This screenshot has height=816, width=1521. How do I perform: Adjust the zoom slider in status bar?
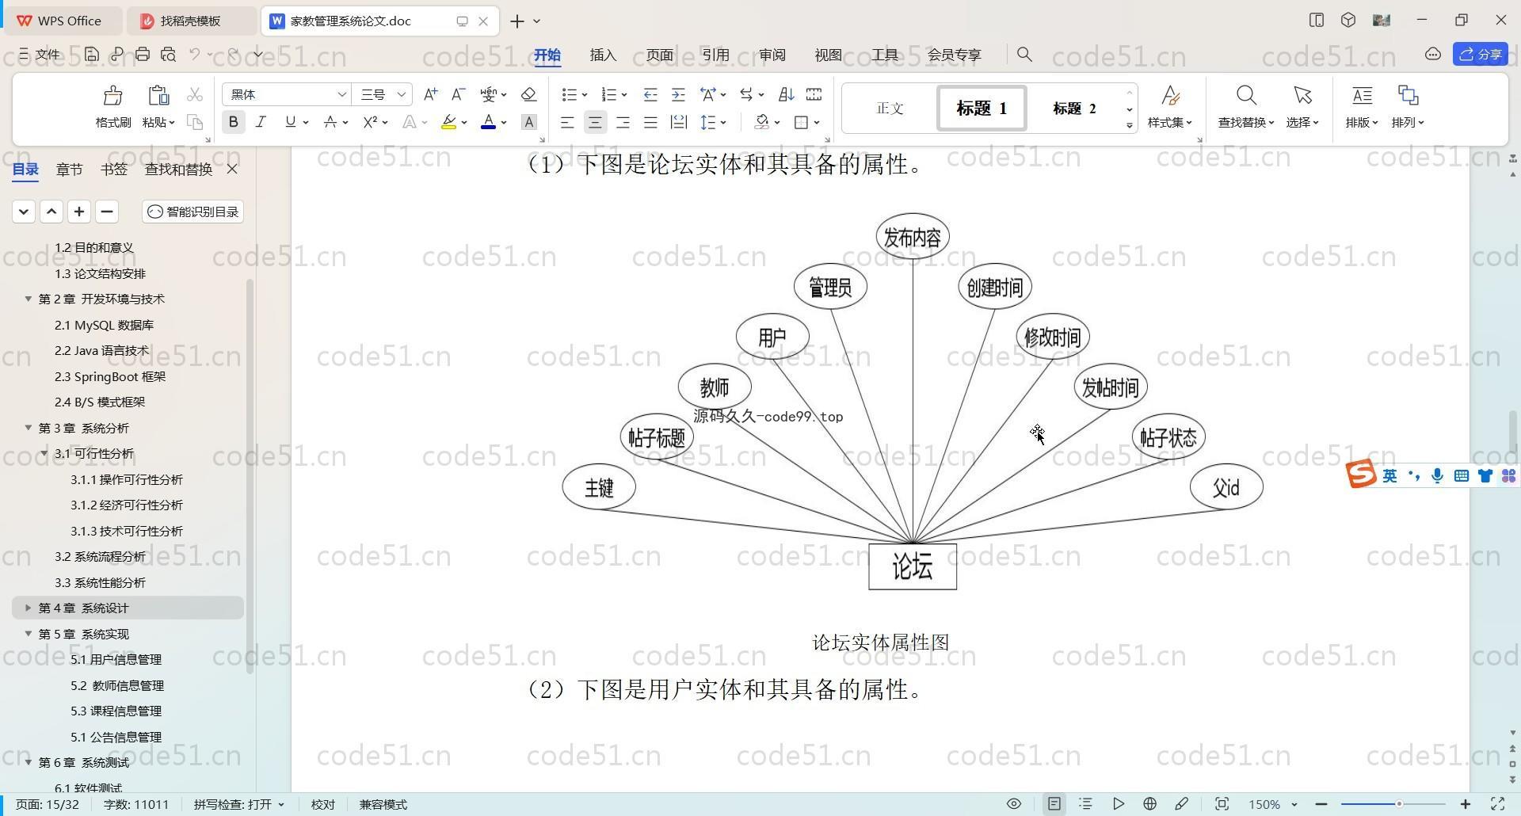[x=1399, y=804]
